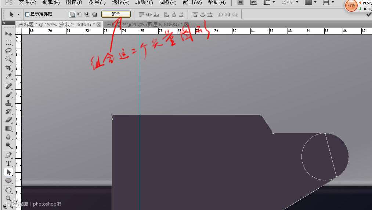Image resolution: width=372 pixels, height=210 pixels.
Task: Align right edges of paths
Action: (x=181, y=15)
